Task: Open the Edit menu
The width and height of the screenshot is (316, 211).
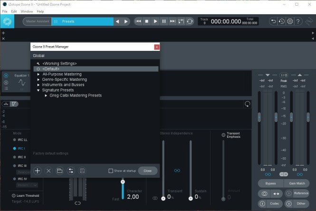Action: (14, 11)
